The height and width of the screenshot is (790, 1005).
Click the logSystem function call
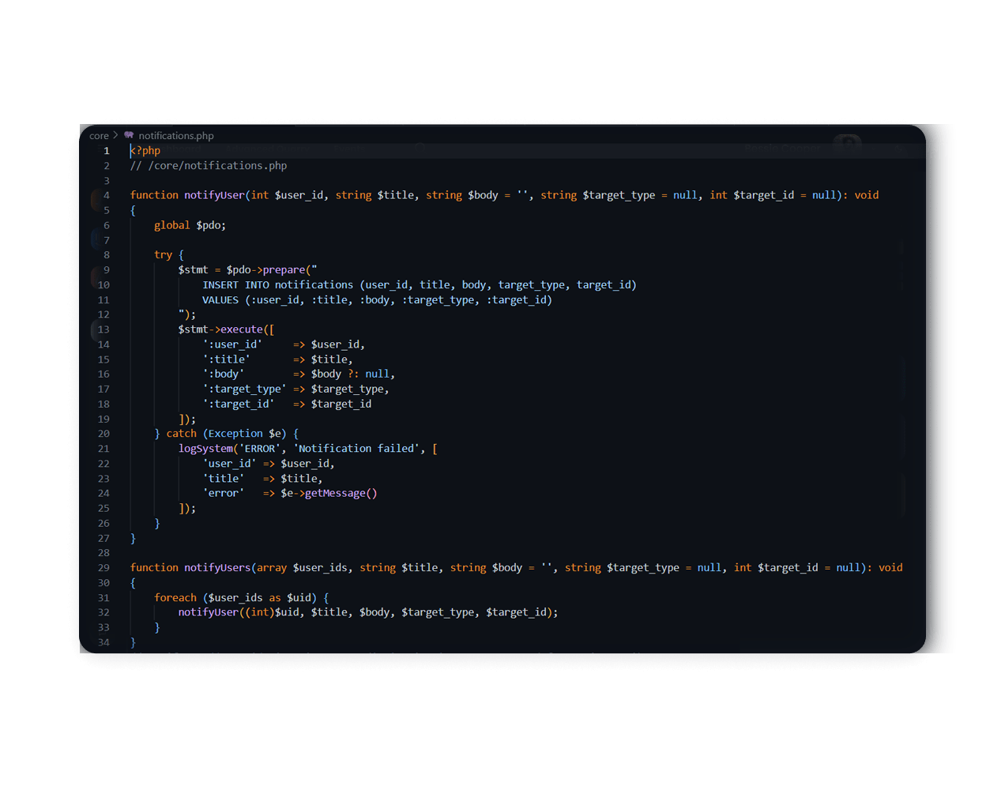(205, 449)
